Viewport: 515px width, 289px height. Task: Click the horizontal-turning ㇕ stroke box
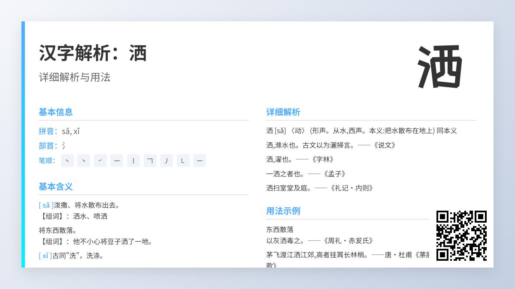coord(150,161)
